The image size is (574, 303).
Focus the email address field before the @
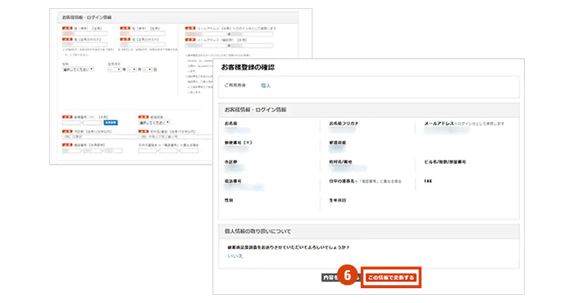tap(206, 34)
